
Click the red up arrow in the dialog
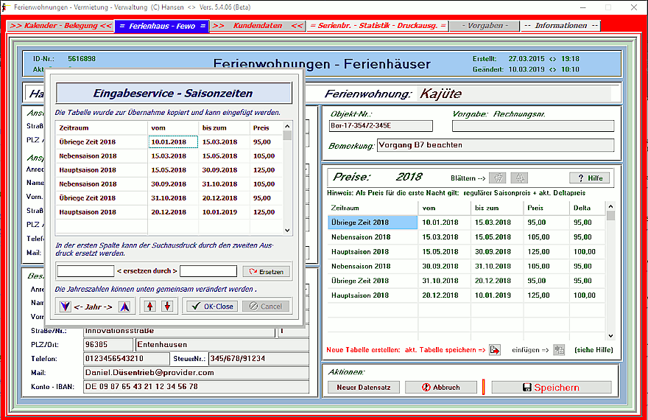click(x=152, y=307)
